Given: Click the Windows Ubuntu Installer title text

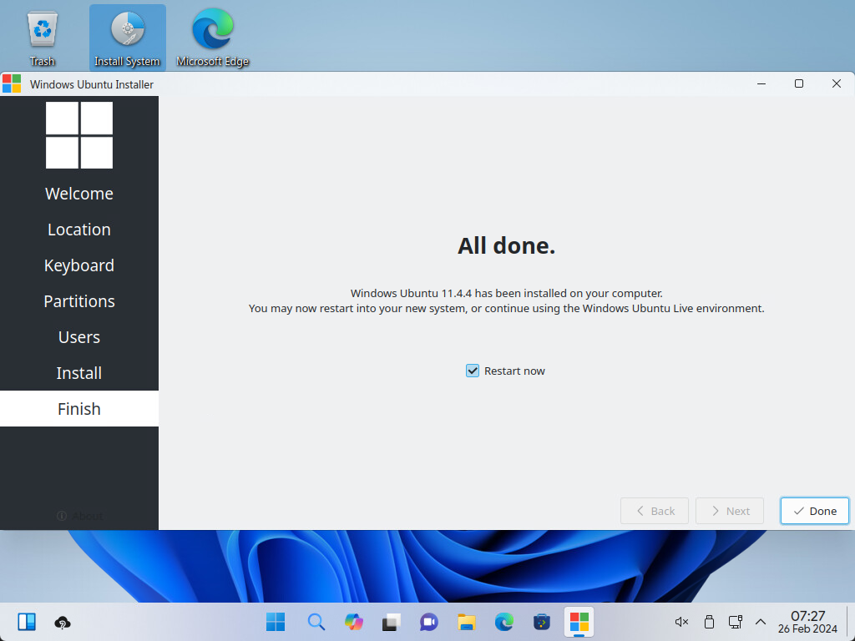Looking at the screenshot, I should (x=92, y=84).
